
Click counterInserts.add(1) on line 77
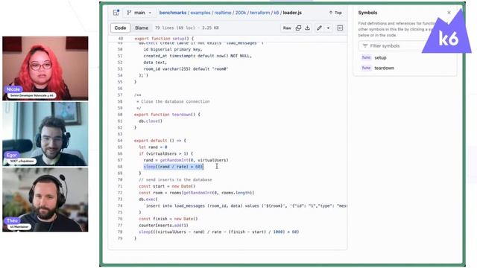163,225
